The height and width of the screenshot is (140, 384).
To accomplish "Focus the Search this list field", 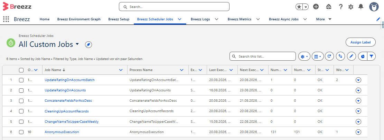I will pos(263,56).
